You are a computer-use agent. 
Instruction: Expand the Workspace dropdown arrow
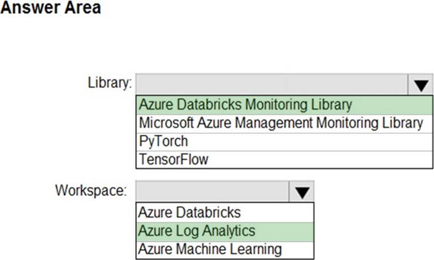[302, 192]
